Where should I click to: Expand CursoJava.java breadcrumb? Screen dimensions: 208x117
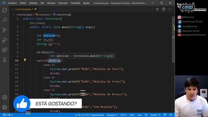(x=24, y=15)
